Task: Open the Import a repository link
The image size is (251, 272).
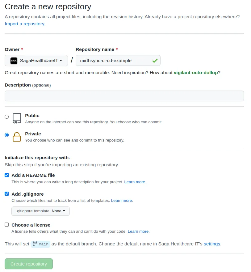Action: click(x=25, y=24)
